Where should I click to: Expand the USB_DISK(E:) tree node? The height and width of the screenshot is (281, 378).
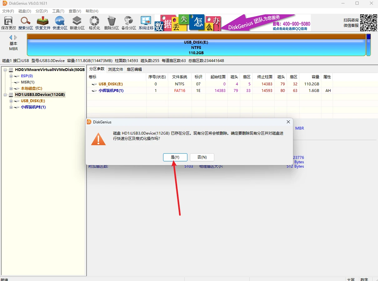11,101
